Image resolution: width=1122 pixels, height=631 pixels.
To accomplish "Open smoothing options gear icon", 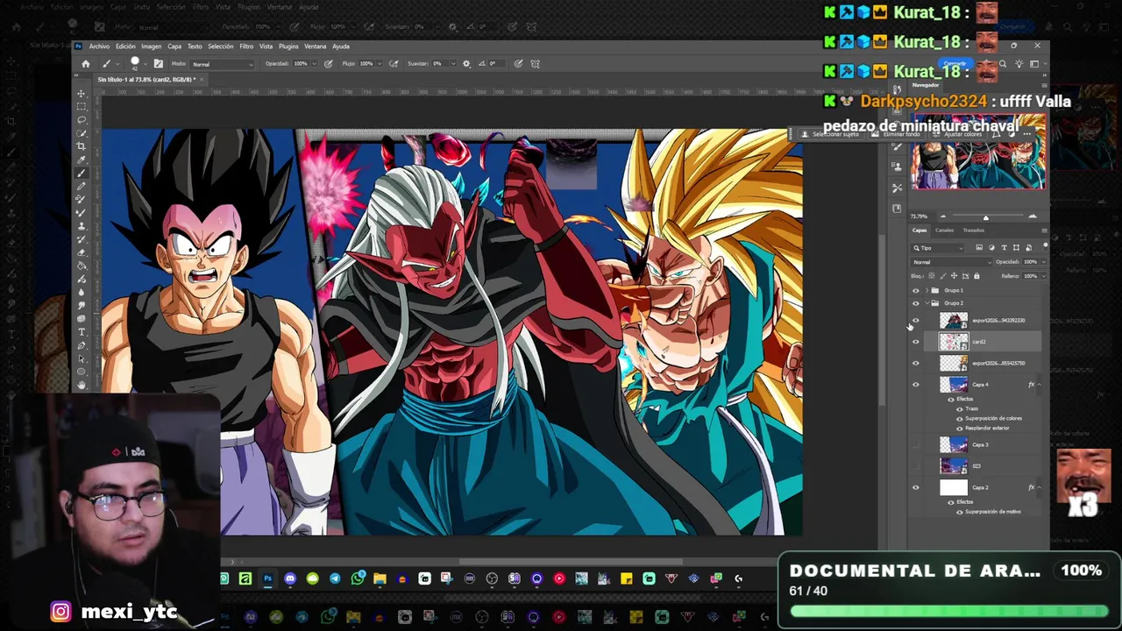I will [466, 64].
